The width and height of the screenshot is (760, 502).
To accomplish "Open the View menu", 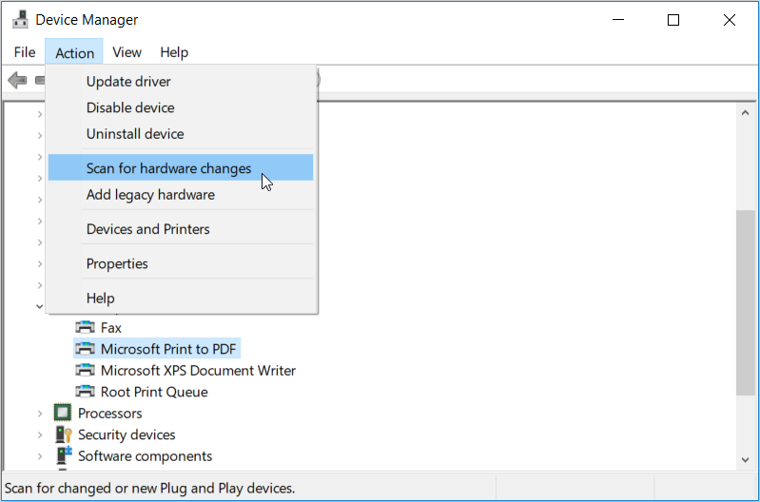I will pyautogui.click(x=127, y=52).
